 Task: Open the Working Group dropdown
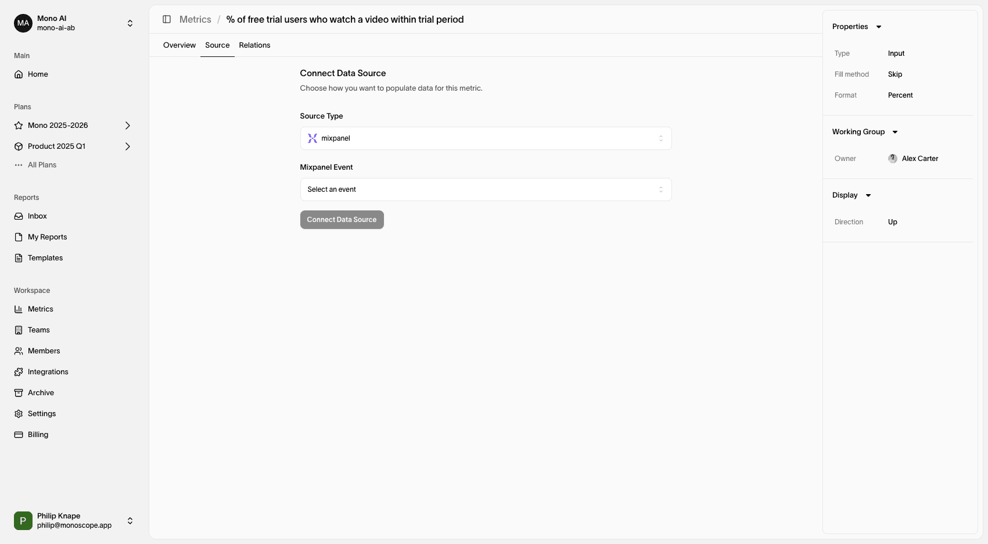895,131
